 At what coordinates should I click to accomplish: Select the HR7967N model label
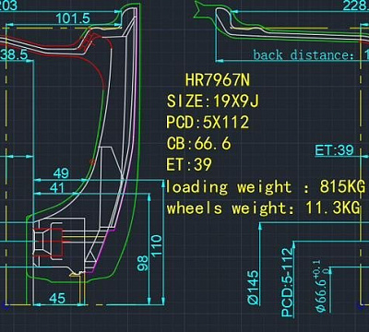[x=218, y=80]
